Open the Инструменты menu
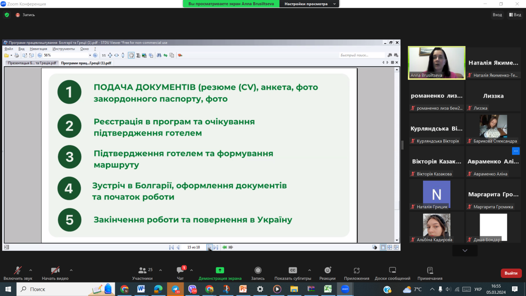The width and height of the screenshot is (526, 296). (63, 49)
